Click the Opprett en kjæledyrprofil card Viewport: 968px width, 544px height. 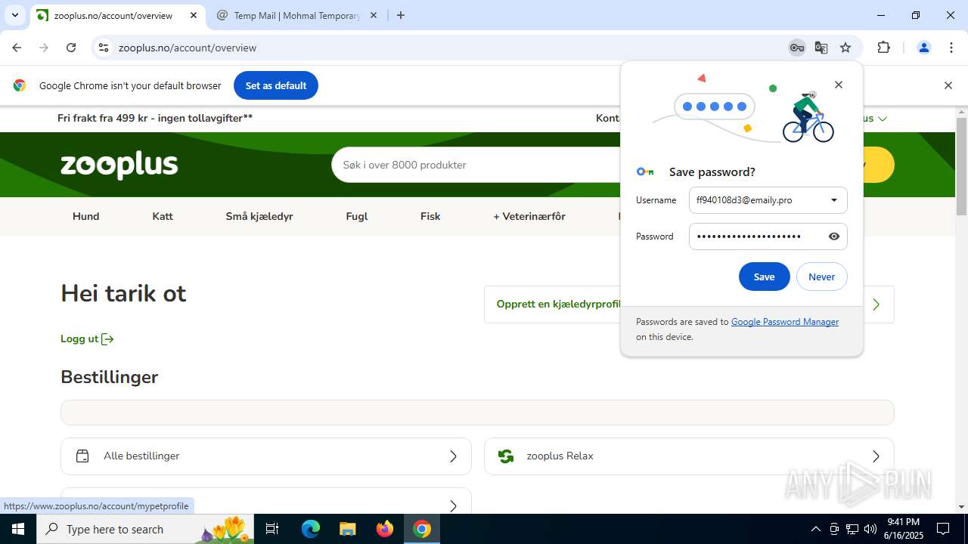(x=689, y=304)
